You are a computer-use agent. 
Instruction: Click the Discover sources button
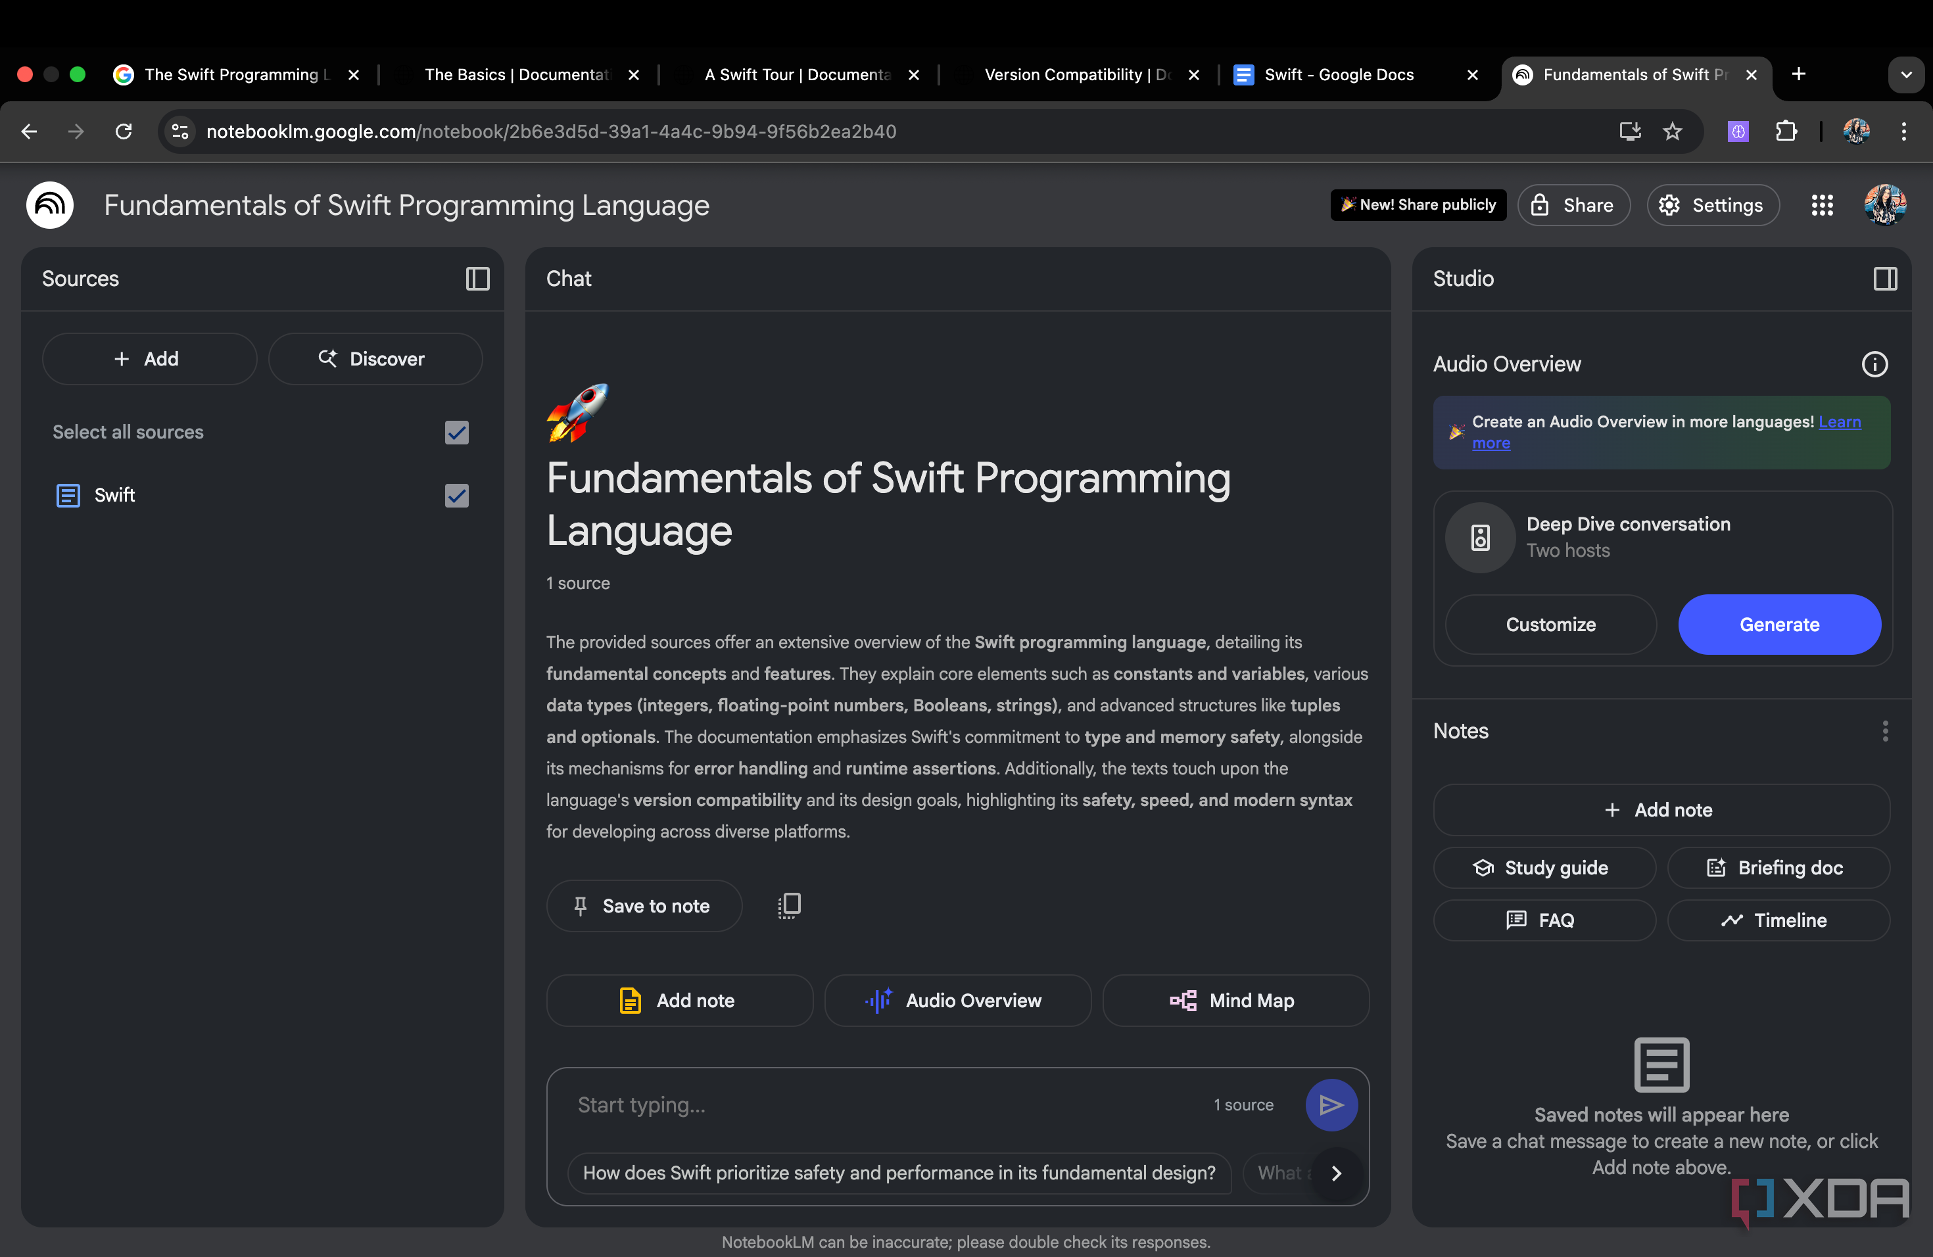tap(374, 359)
